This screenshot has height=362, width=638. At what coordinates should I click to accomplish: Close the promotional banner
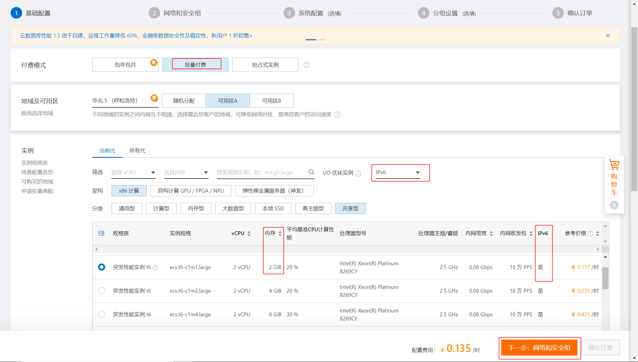click(608, 36)
